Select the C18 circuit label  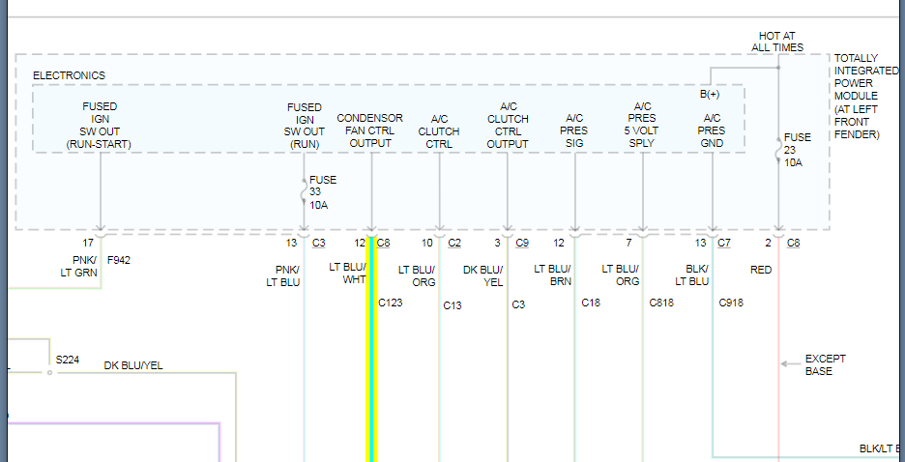(591, 303)
